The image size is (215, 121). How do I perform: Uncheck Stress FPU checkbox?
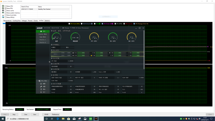click(6, 8)
